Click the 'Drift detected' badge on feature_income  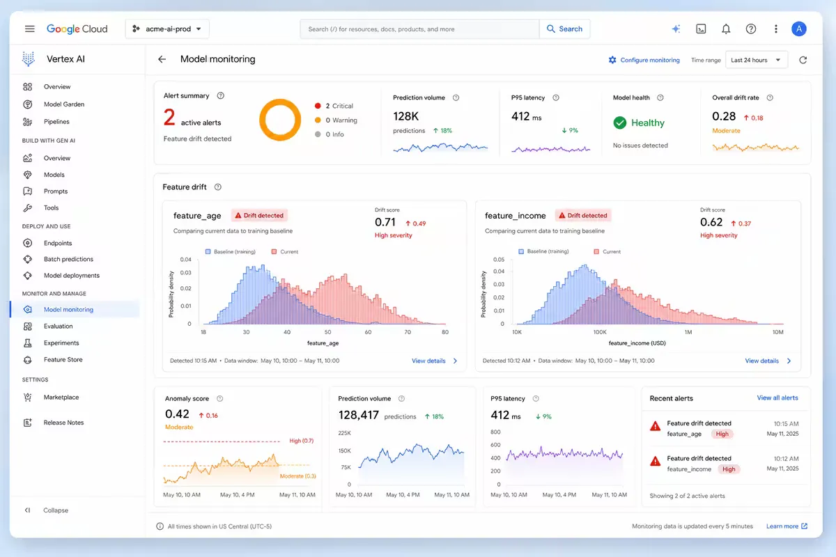[x=582, y=215]
